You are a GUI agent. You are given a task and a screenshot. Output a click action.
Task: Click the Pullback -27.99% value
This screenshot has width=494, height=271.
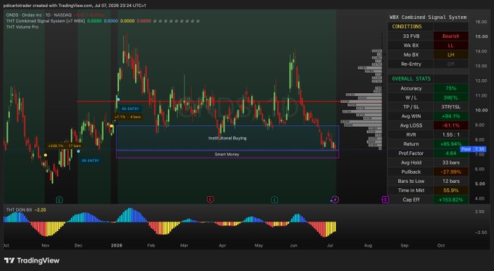451,171
